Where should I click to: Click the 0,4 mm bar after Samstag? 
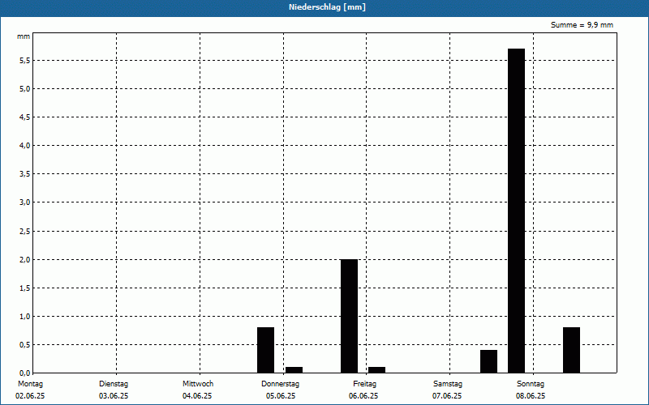(x=489, y=361)
